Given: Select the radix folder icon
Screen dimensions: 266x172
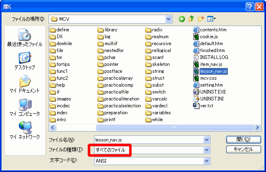Looking at the screenshot, I should pos(148,30).
